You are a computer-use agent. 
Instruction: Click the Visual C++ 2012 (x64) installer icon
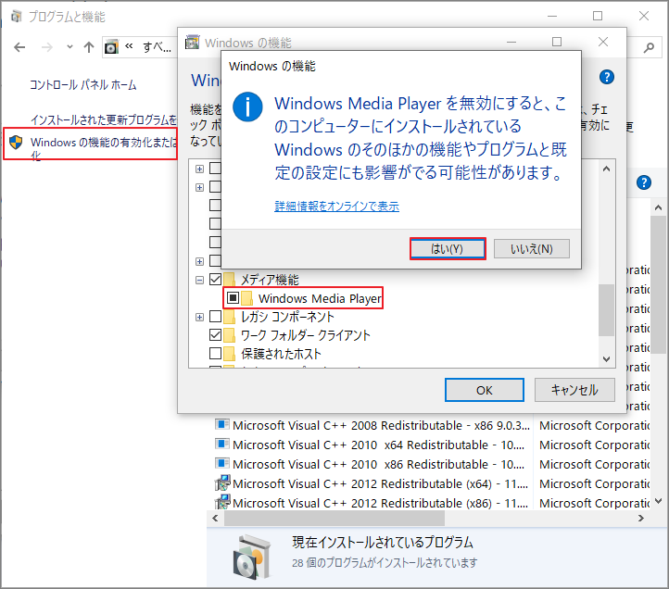point(222,482)
